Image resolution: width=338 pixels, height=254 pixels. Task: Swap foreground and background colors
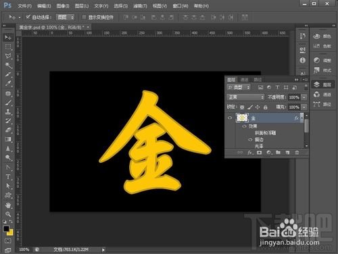click(x=11, y=222)
